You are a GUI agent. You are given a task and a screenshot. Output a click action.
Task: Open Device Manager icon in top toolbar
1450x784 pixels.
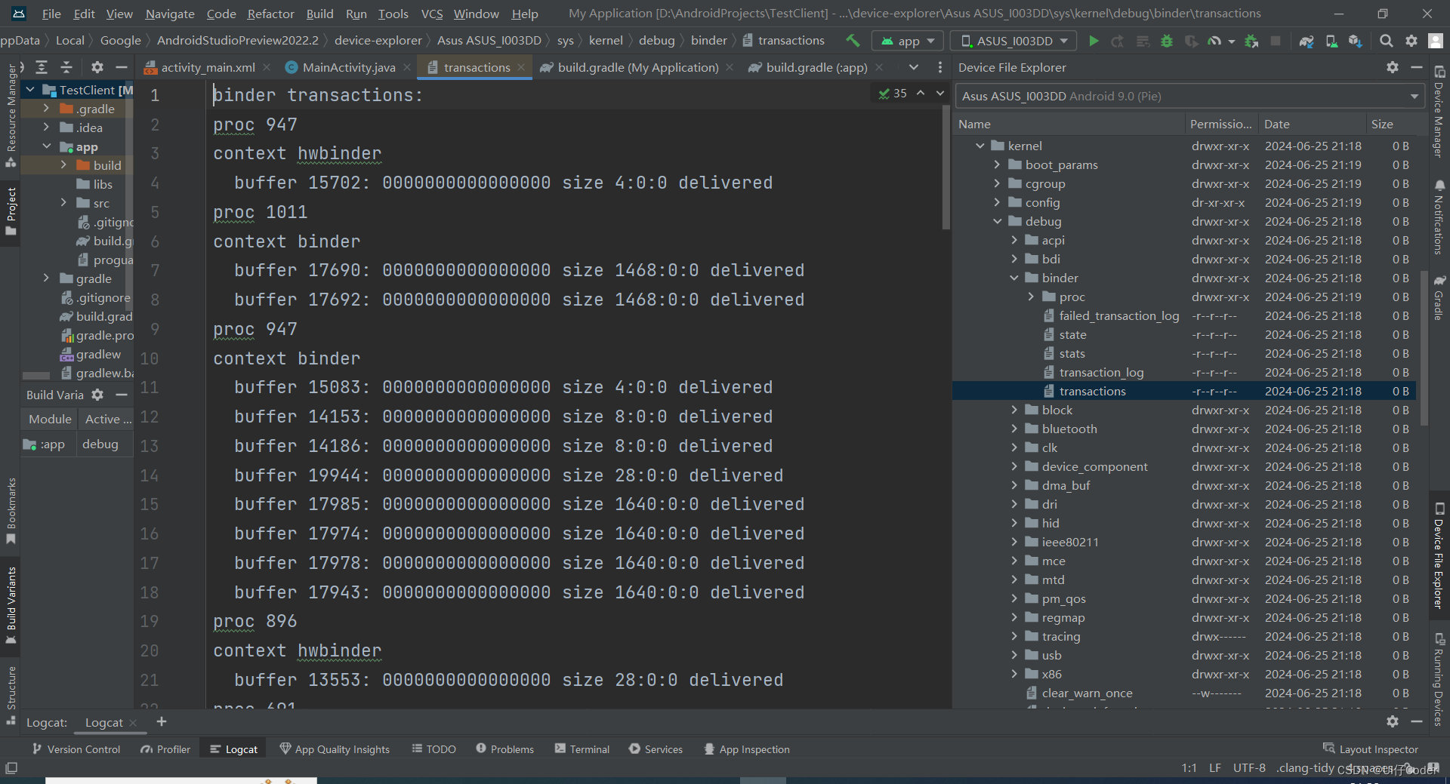pos(1331,41)
